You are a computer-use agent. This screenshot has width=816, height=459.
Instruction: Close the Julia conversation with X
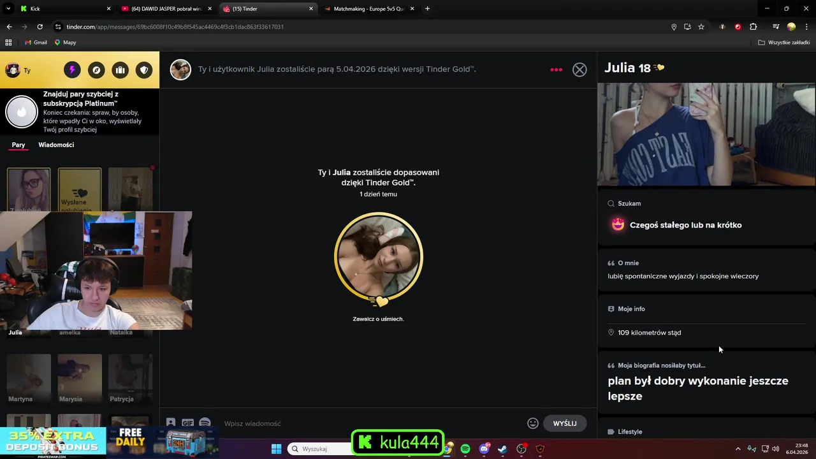pyautogui.click(x=579, y=69)
